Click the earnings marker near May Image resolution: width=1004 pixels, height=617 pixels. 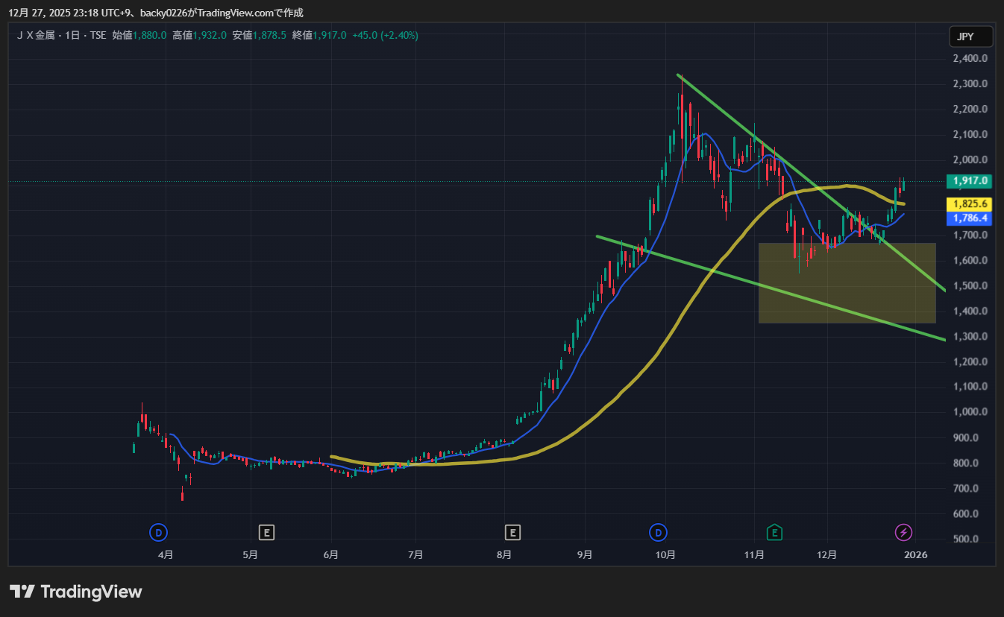(x=266, y=532)
